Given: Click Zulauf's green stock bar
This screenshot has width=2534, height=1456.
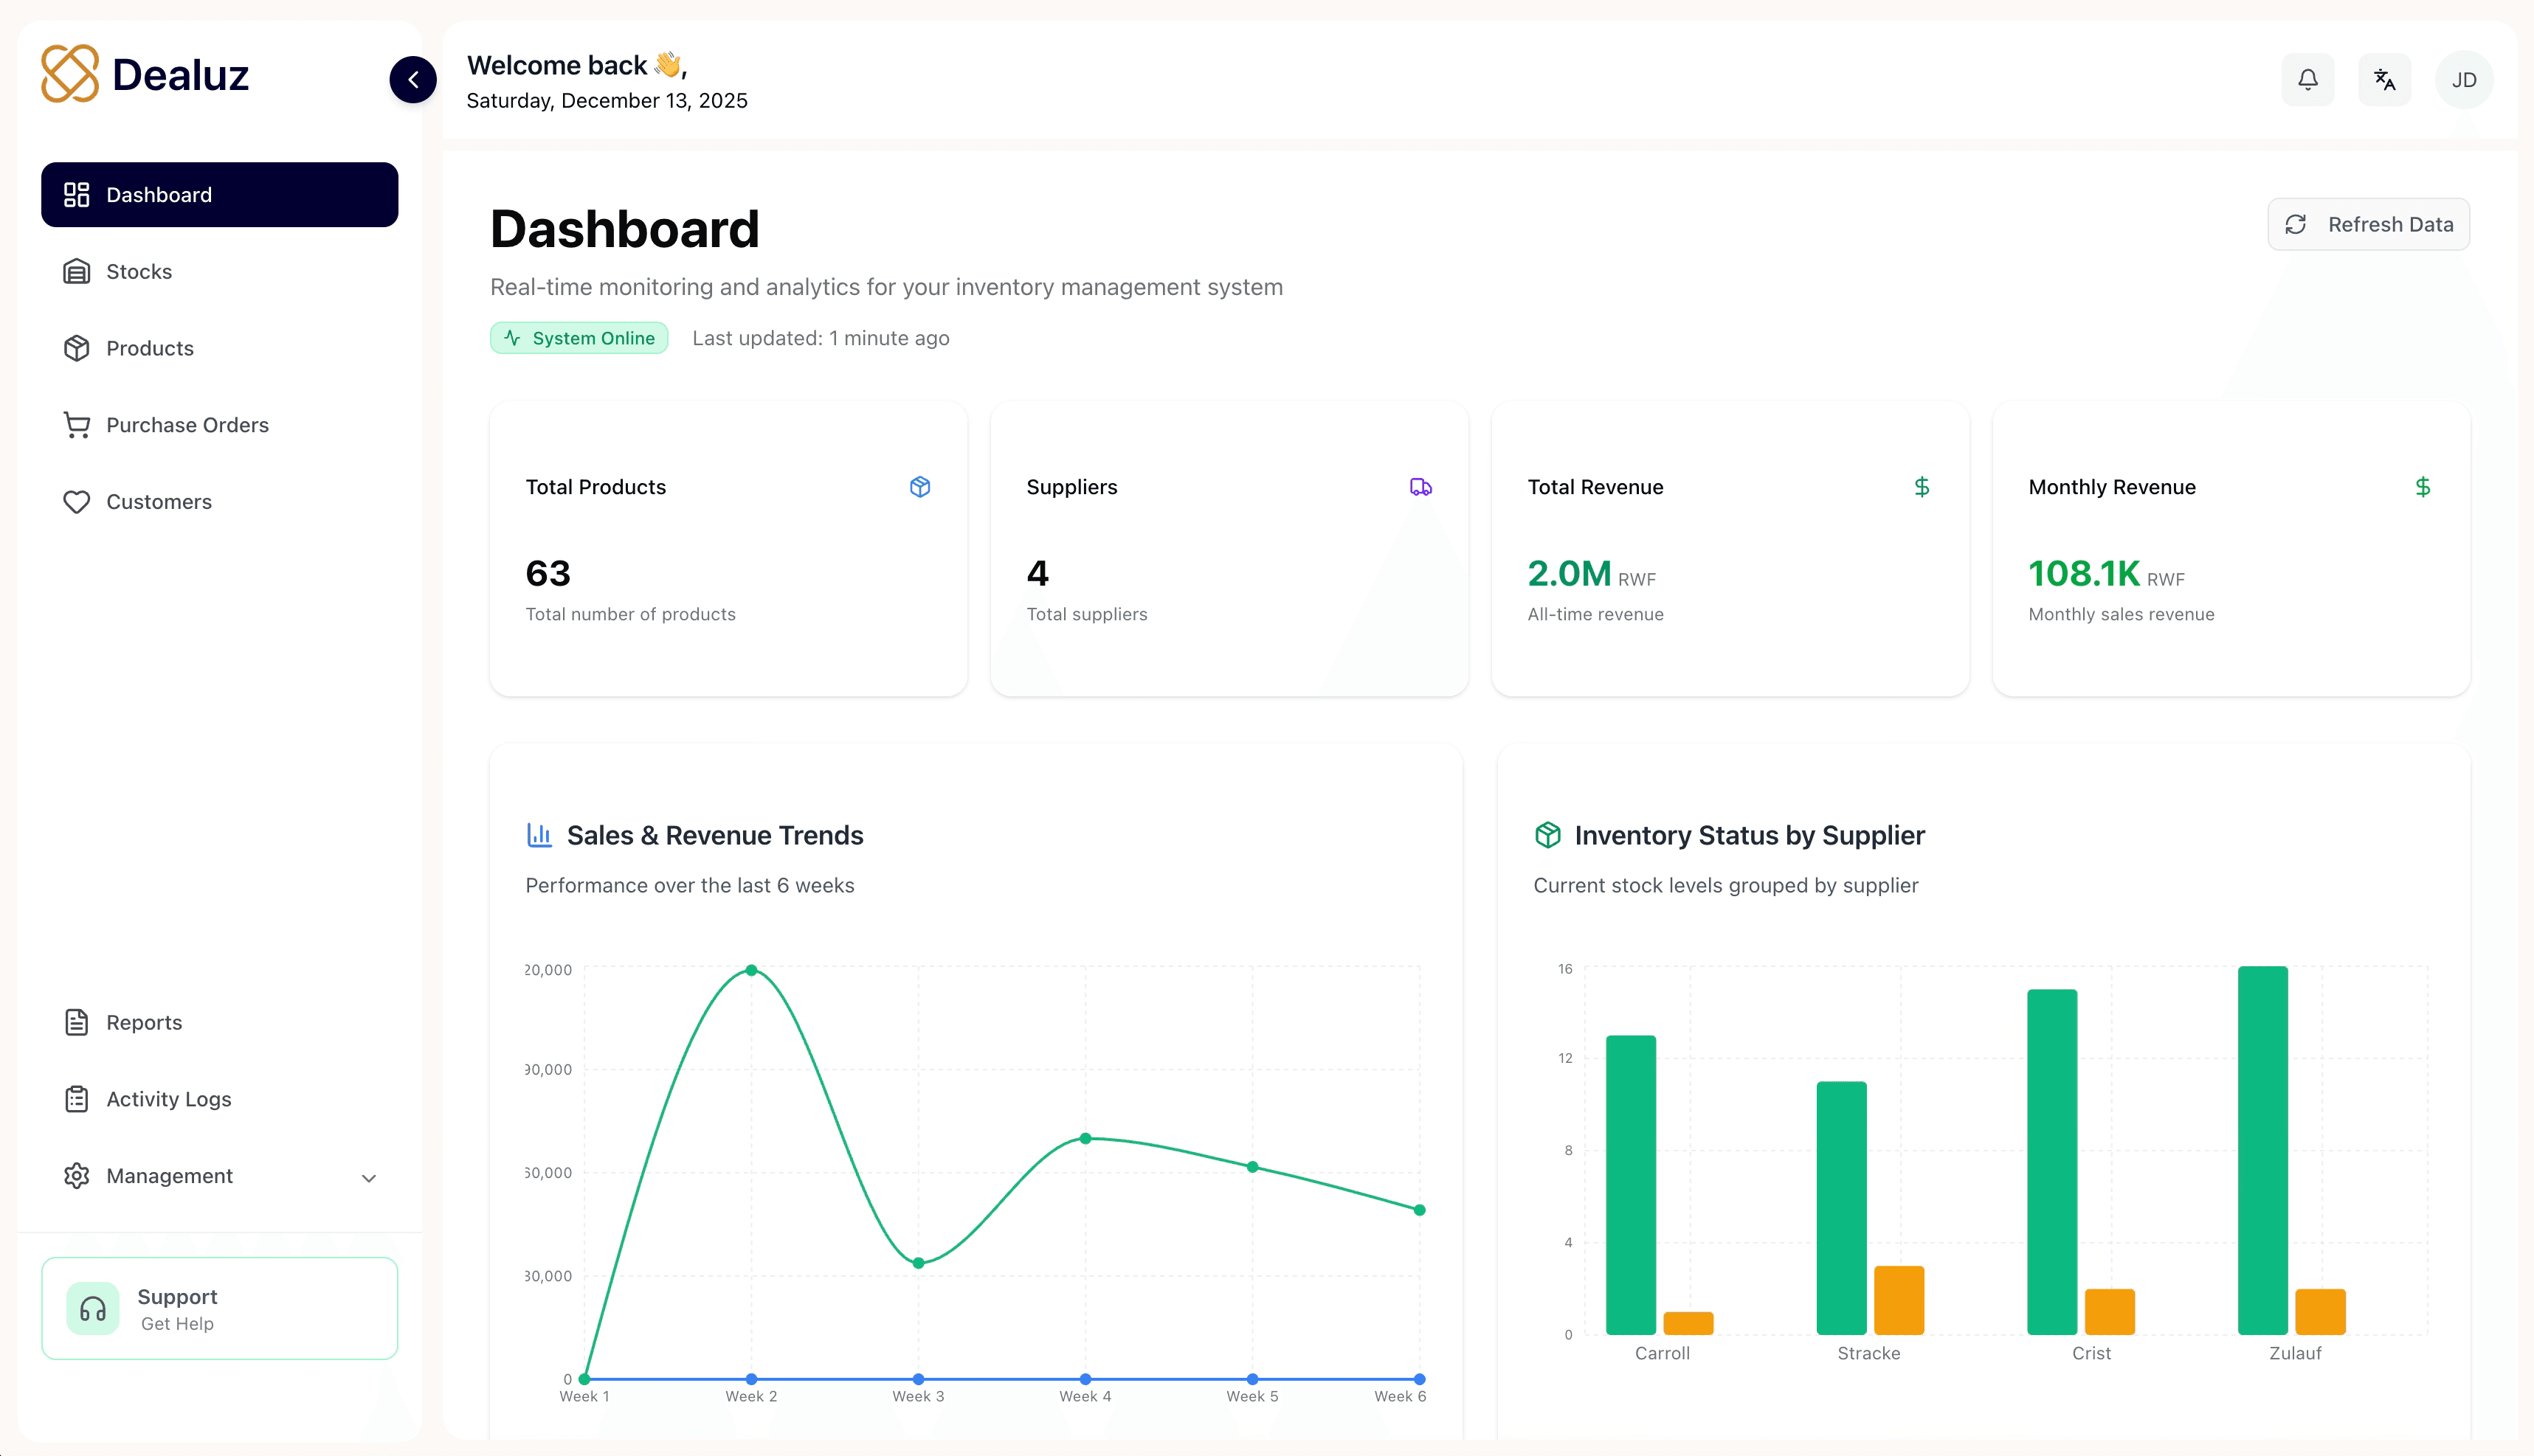Looking at the screenshot, I should [2262, 1150].
